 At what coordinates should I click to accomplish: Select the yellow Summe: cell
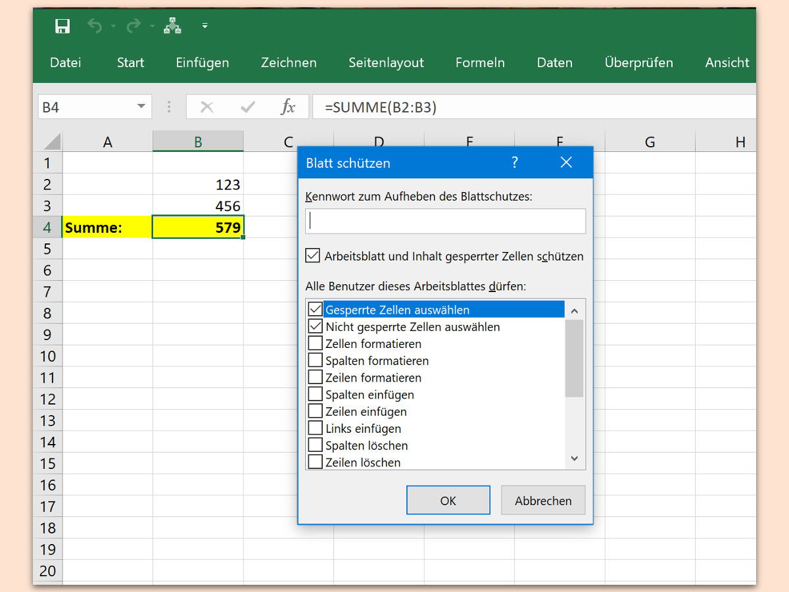tap(108, 227)
